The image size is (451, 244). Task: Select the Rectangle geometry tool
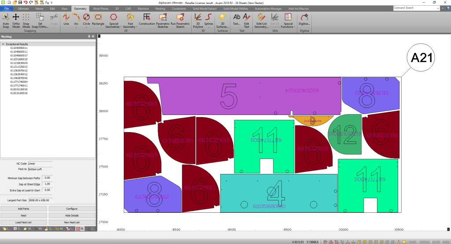[x=98, y=19]
